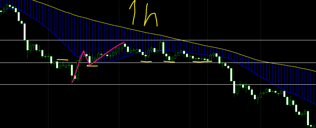
Task: Select the yellow underline beneath the pink zigzag low
Action: [x=92, y=66]
